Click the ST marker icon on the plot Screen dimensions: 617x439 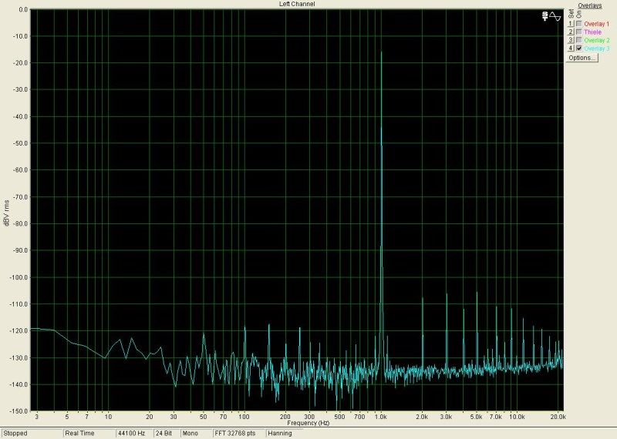[545, 16]
